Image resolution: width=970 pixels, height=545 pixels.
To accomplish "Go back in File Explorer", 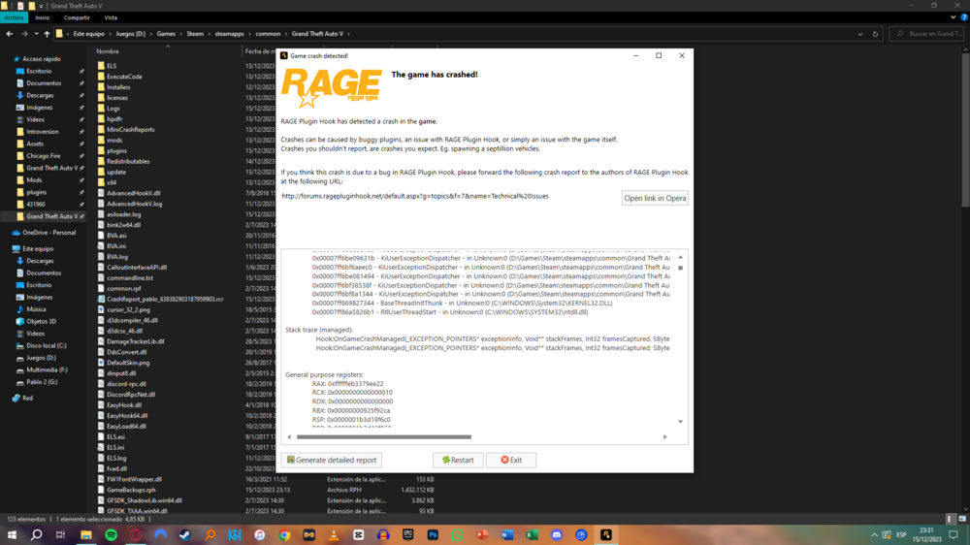I will coord(10,34).
